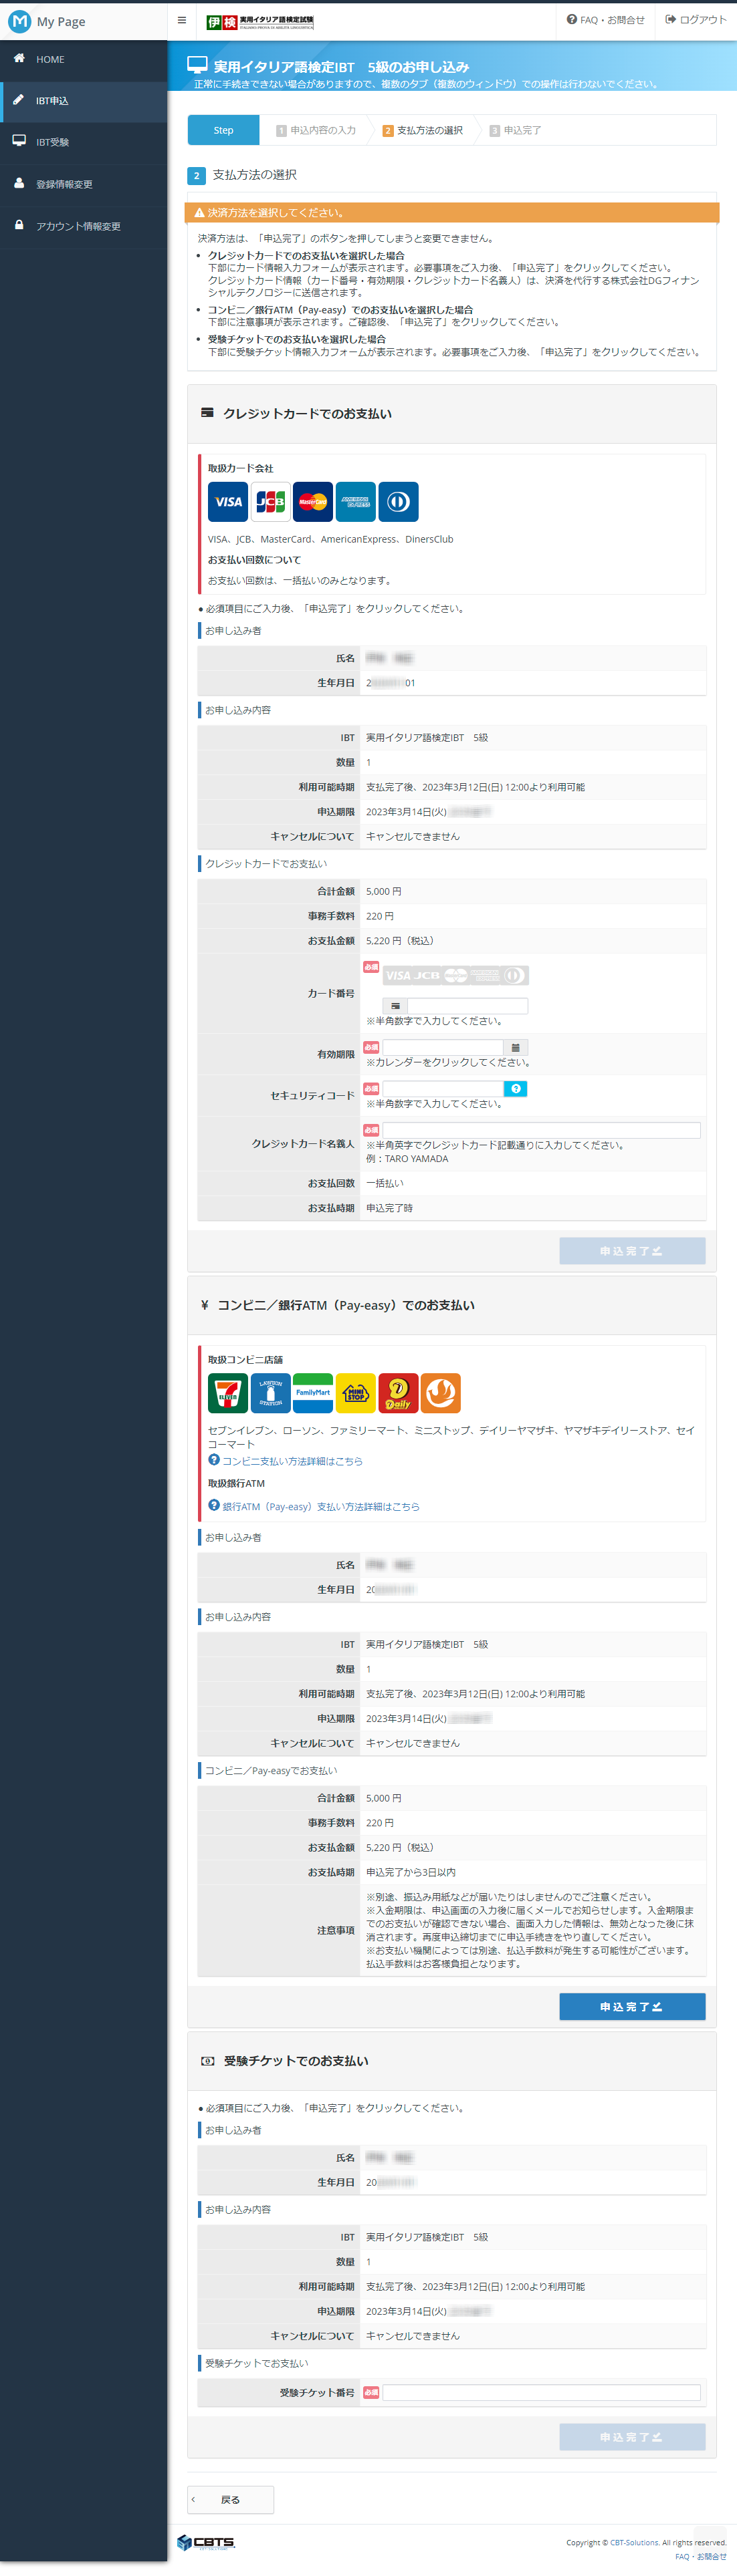Click the FamilyMart store logo
The height and width of the screenshot is (2576, 737).
312,1393
